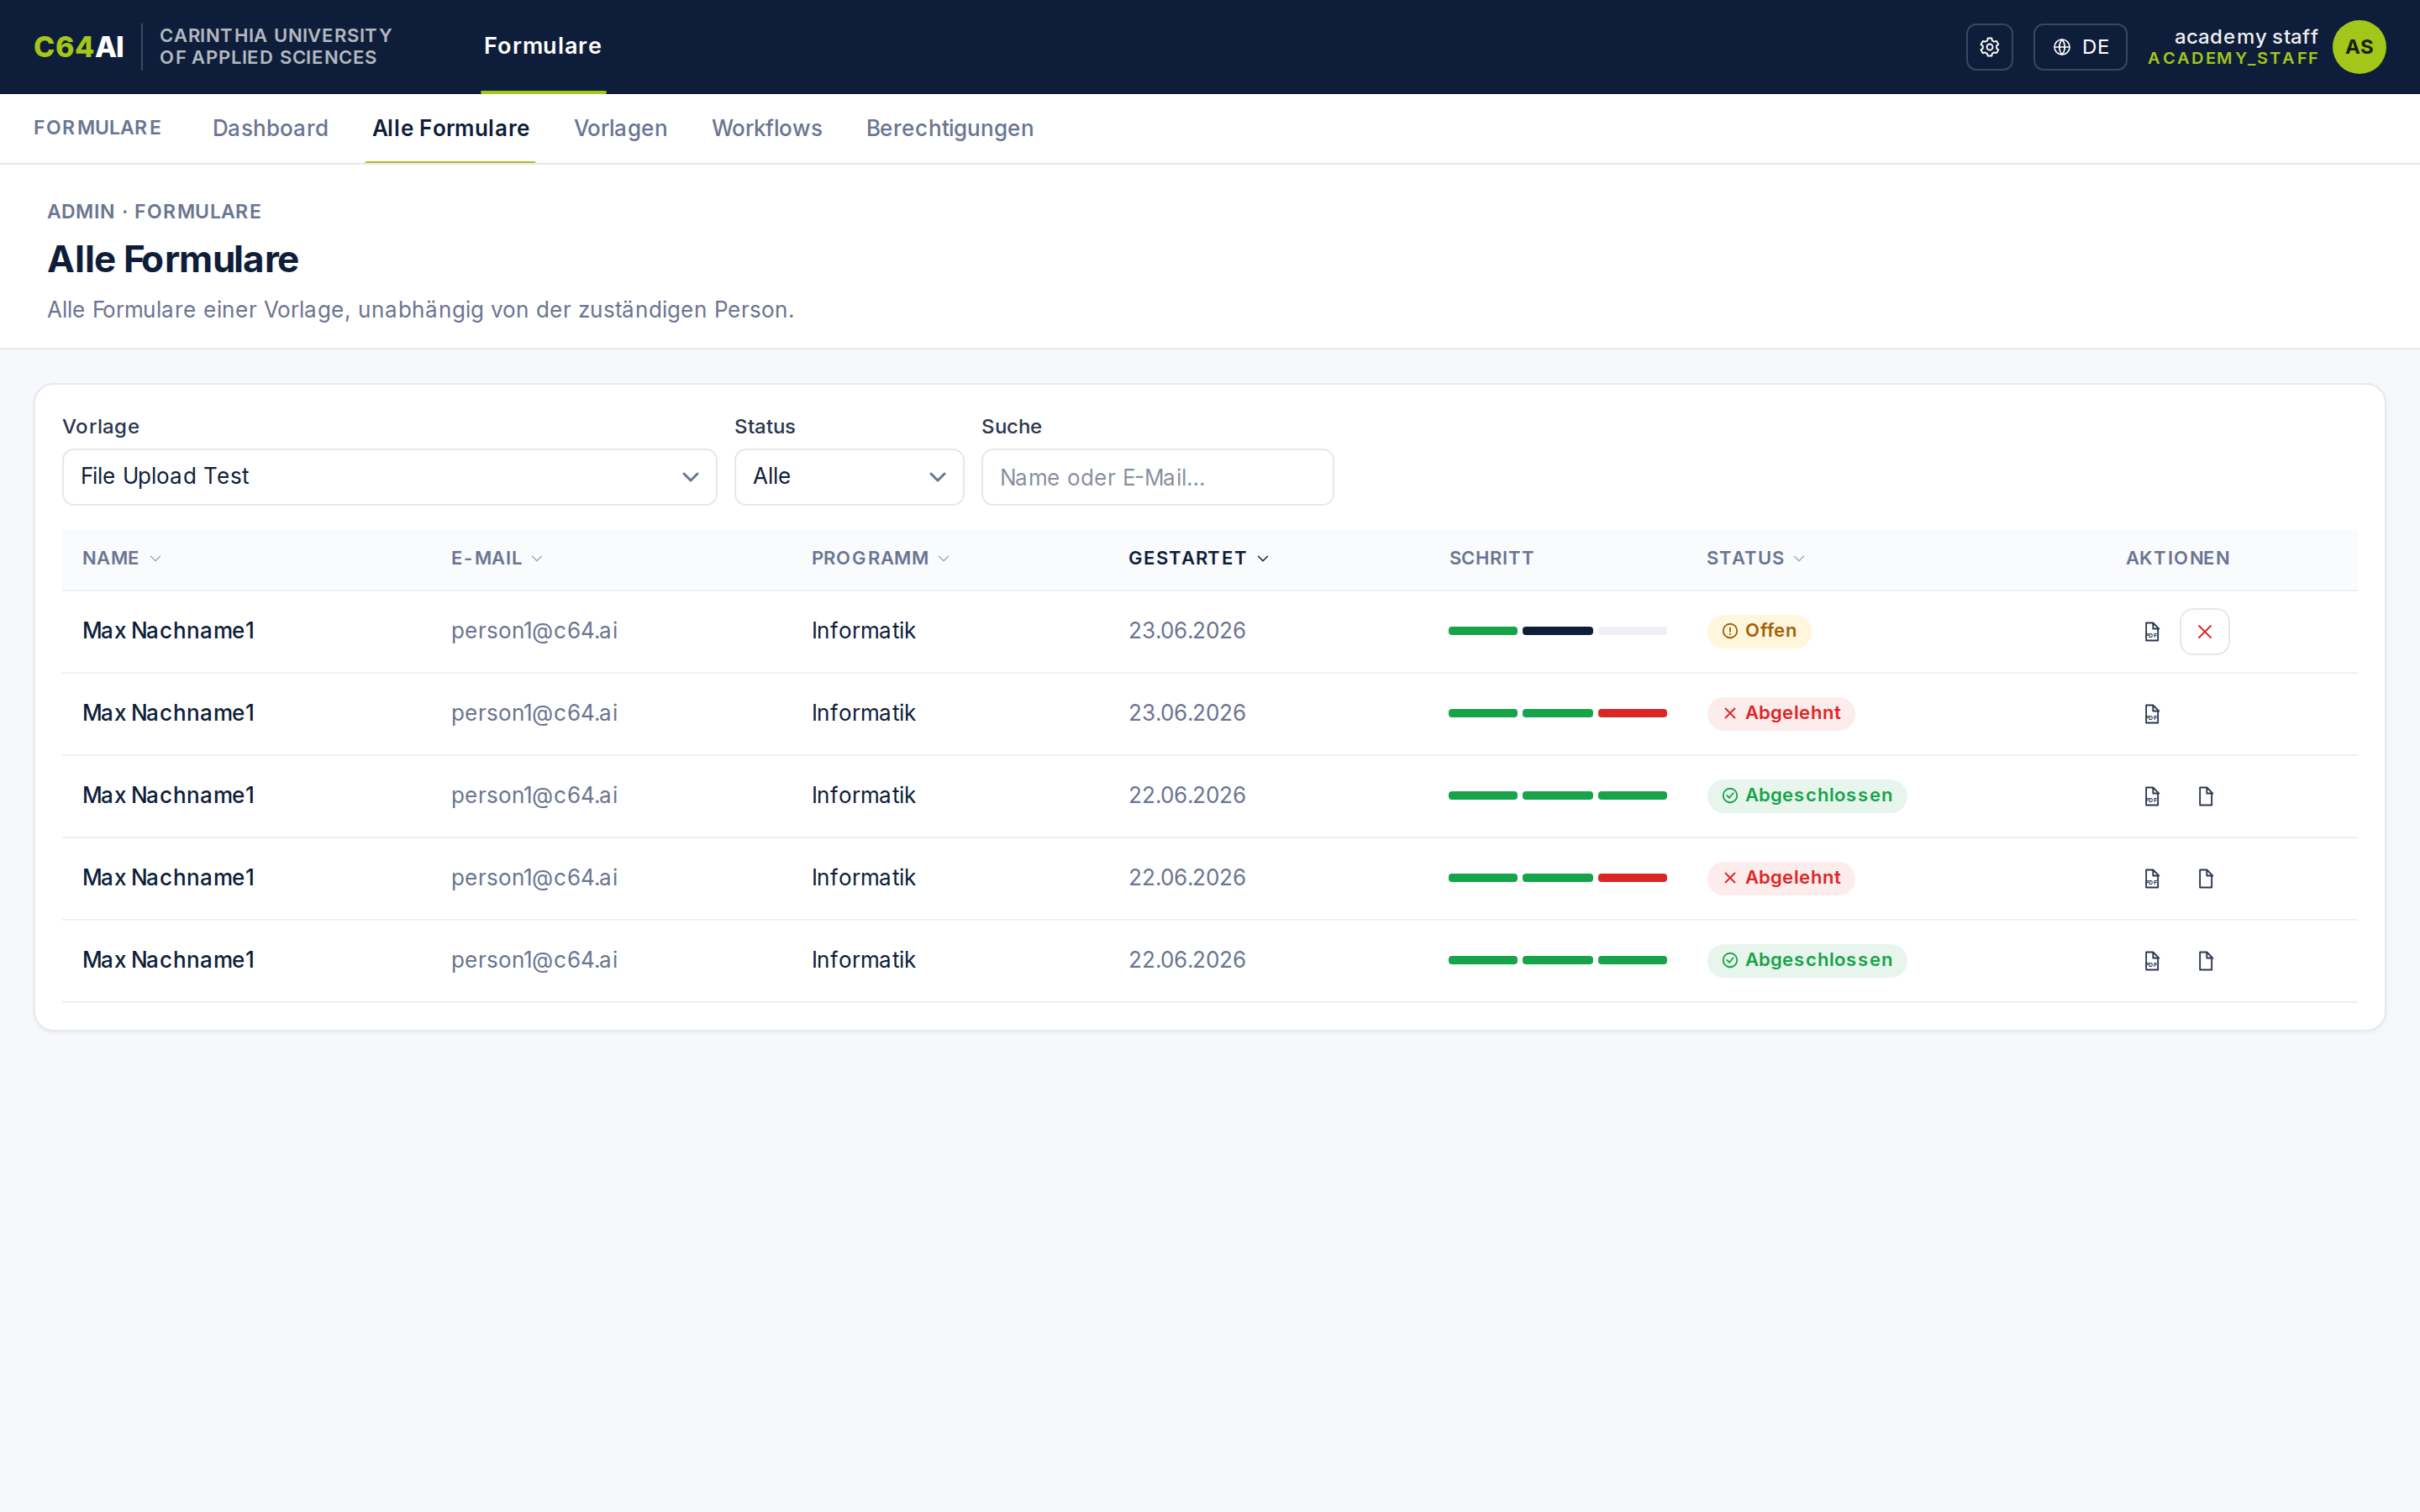2420x1512 pixels.
Task: Open PDF of Abgelehnt form from 22.06.2026
Action: [x=2152, y=878]
